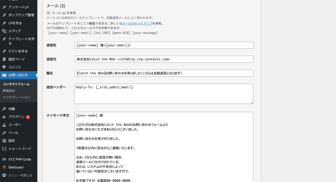Click the XYZ PHP Code icon
Viewport: 336px width, 182px height.
[x=4, y=159]
